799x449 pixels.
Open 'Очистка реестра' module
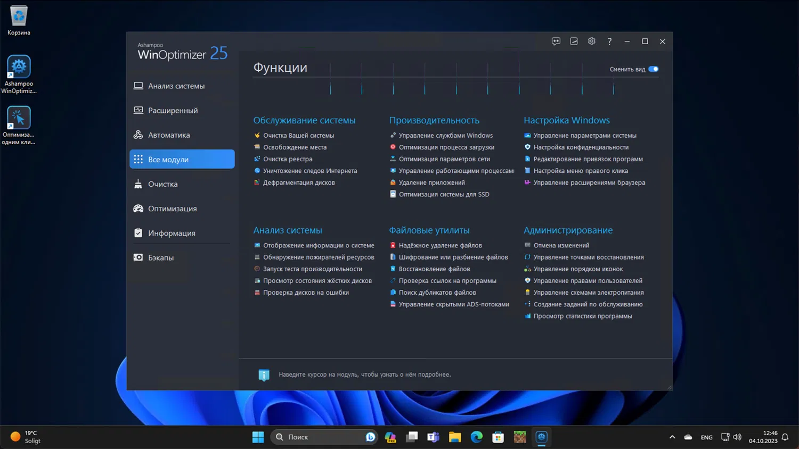pyautogui.click(x=288, y=159)
